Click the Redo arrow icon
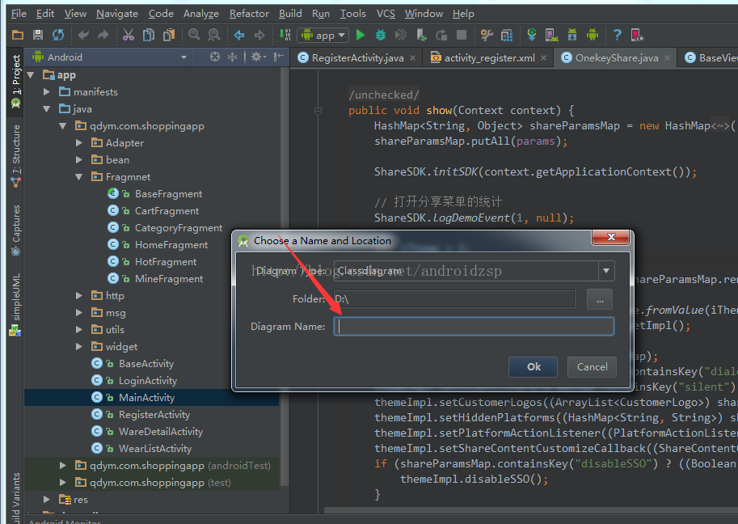Screen dimensions: 738x524 pyautogui.click(x=103, y=35)
